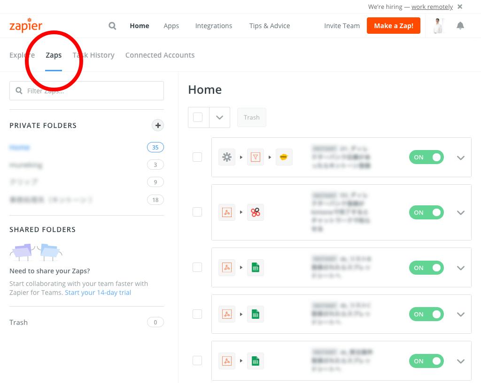
Task: Open Tips & Advice
Action: coord(270,26)
